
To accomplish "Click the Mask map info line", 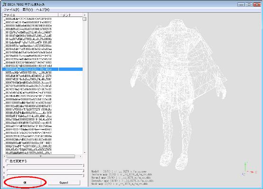I will point(120,184).
